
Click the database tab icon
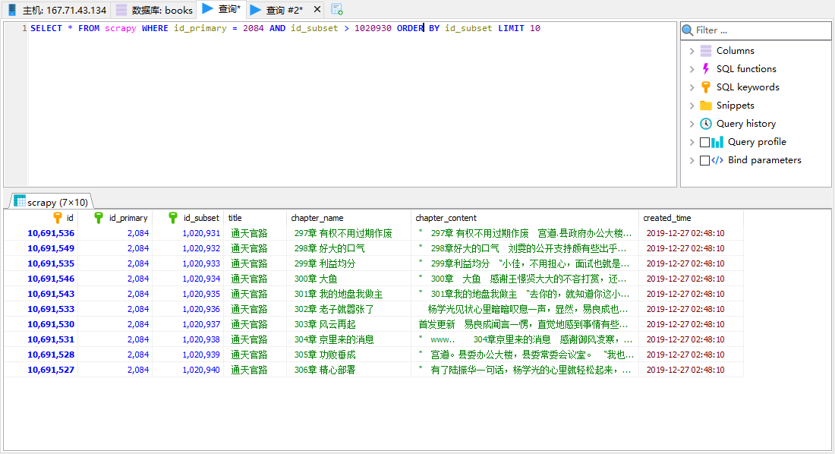click(121, 10)
